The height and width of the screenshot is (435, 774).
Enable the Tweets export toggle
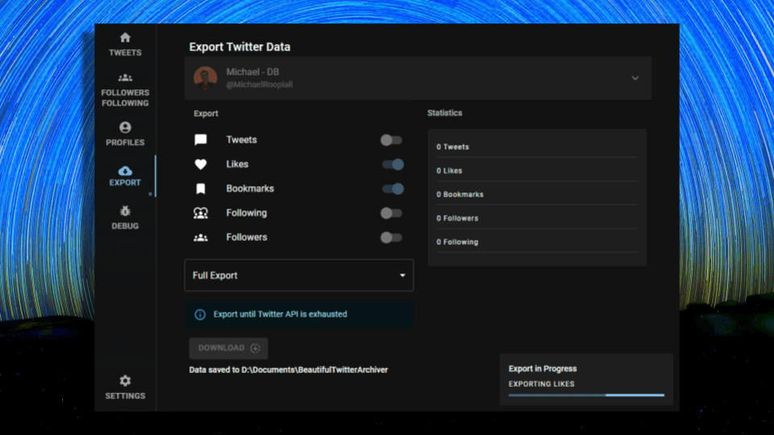pos(392,140)
